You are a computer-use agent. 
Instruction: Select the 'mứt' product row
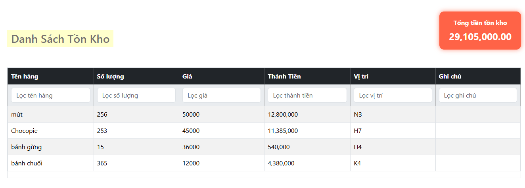pyautogui.click(x=17, y=115)
